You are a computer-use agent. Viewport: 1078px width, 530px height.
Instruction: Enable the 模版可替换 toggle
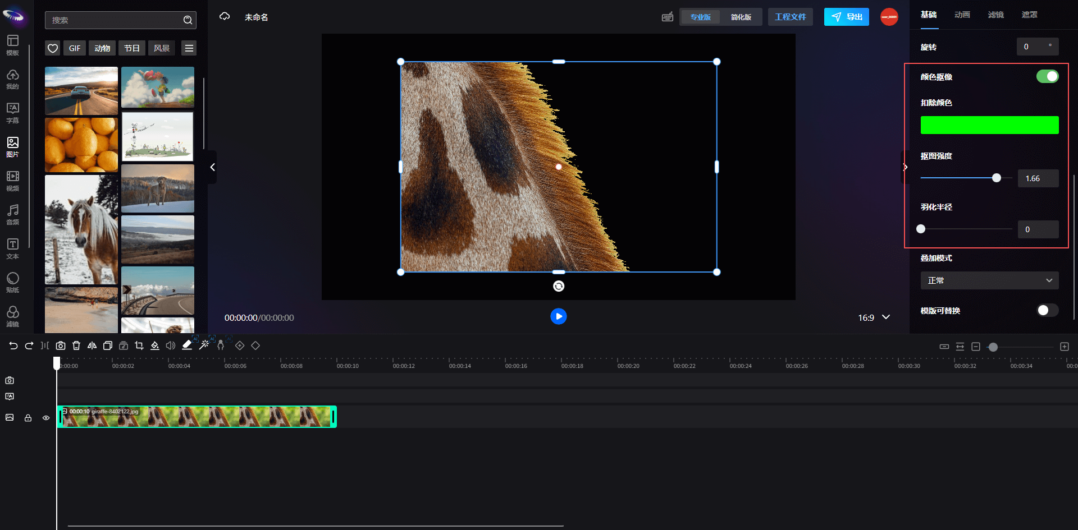tap(1047, 310)
